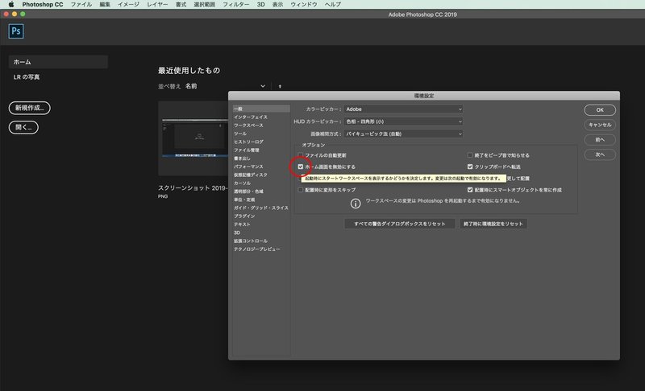
Task: Click the 前へ button
Action: tap(600, 139)
